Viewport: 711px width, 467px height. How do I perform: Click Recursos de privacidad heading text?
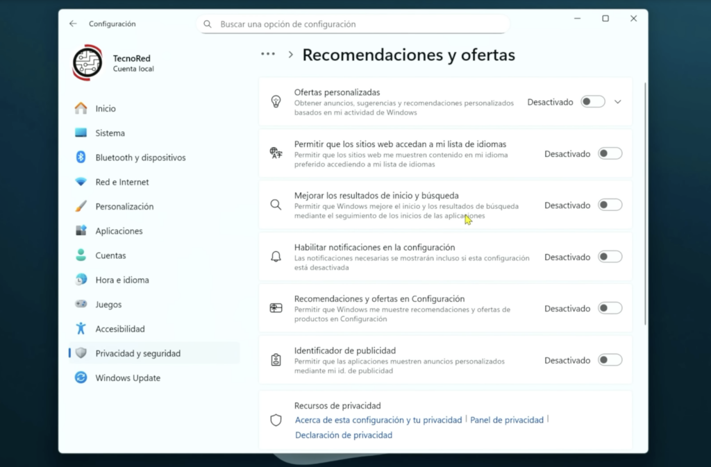[x=337, y=405]
